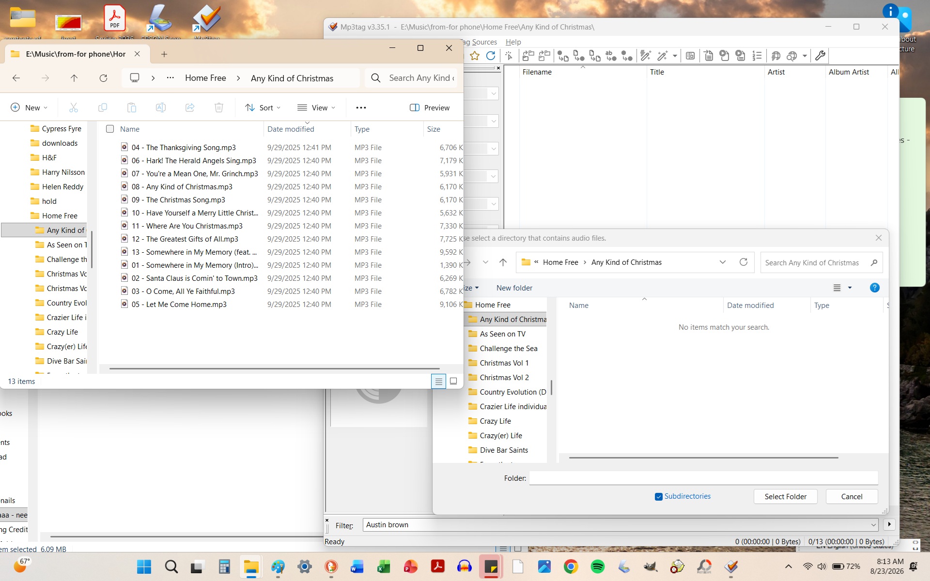Toggle the Subdirectories checkbox
The height and width of the screenshot is (581, 930).
click(658, 497)
